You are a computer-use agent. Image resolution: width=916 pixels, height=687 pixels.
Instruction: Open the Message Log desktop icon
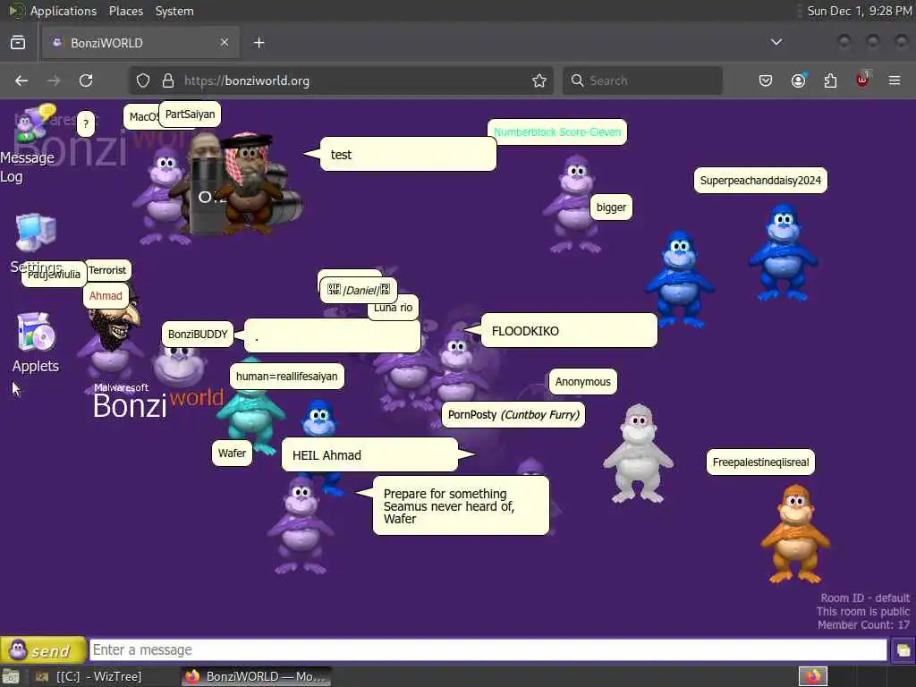point(35,123)
